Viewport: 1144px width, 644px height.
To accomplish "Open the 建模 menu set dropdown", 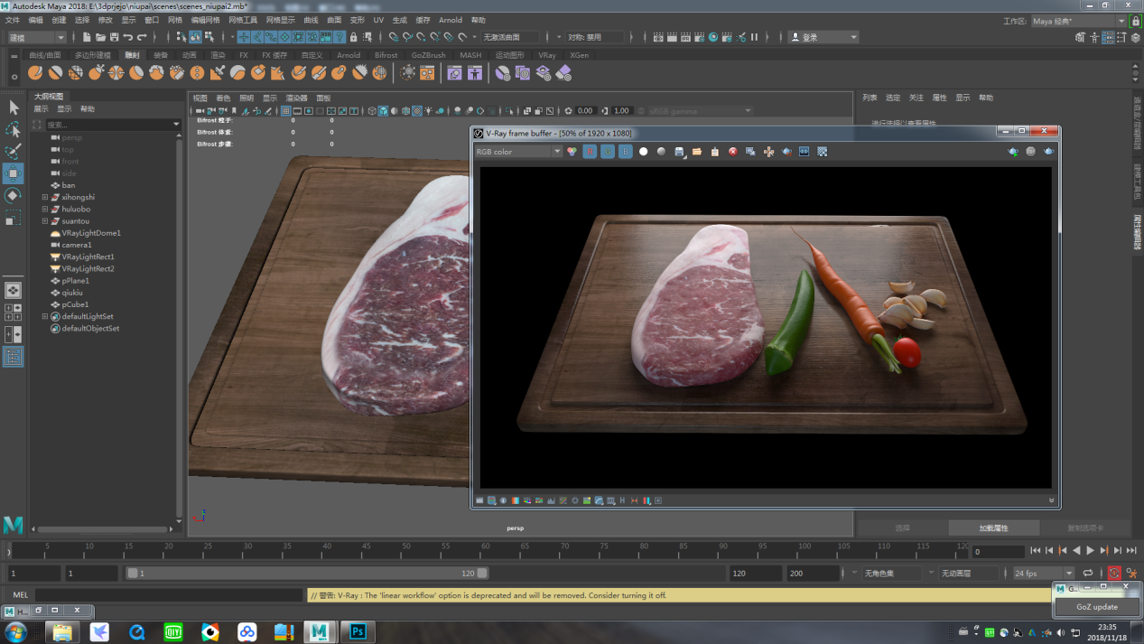I will [36, 37].
